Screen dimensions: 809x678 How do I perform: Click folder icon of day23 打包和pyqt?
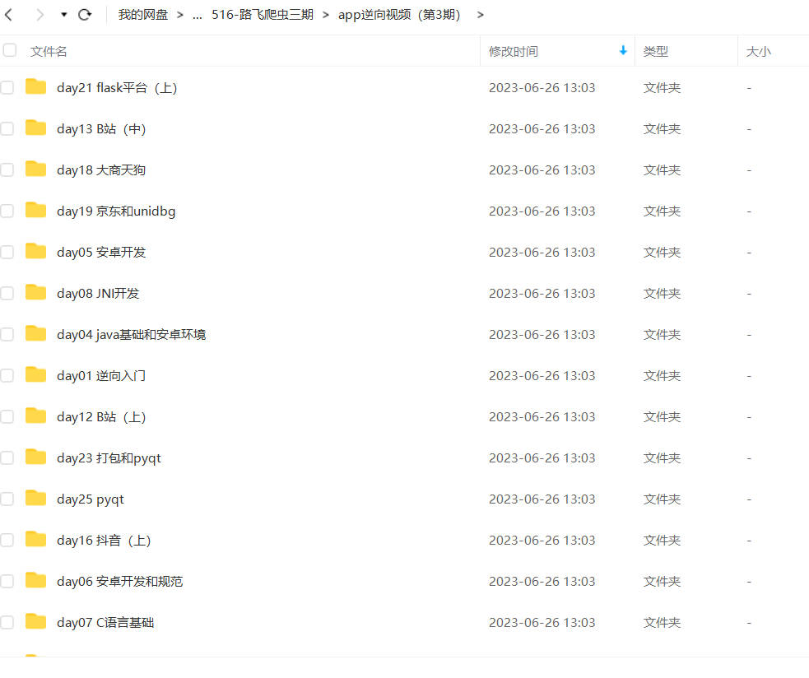[35, 457]
